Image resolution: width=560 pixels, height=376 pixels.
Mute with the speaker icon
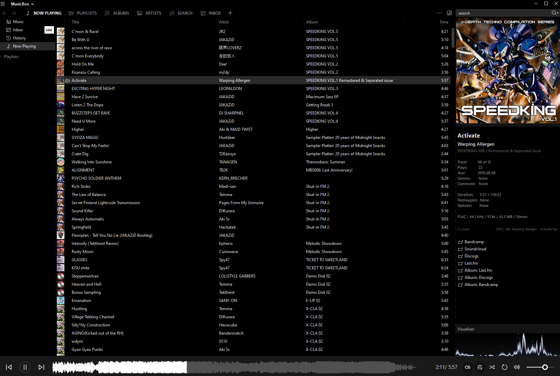[x=517, y=367]
